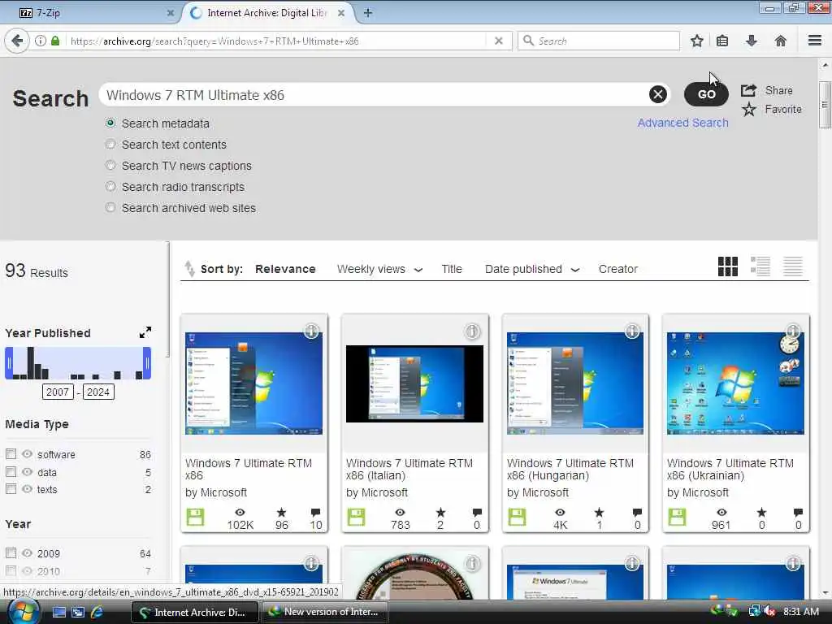Edit the 2024 end year box
The height and width of the screenshot is (624, 832).
tap(98, 392)
